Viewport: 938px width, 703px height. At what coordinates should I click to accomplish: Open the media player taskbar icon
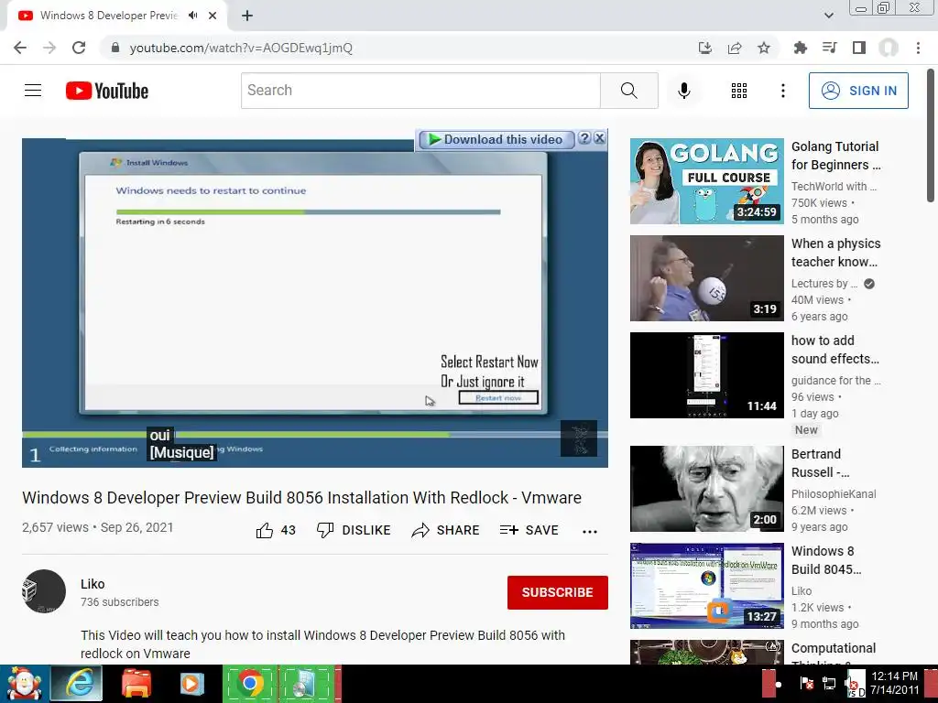pos(192,684)
